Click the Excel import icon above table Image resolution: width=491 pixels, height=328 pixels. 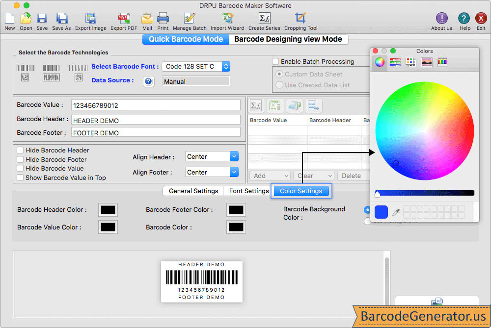coord(275,106)
